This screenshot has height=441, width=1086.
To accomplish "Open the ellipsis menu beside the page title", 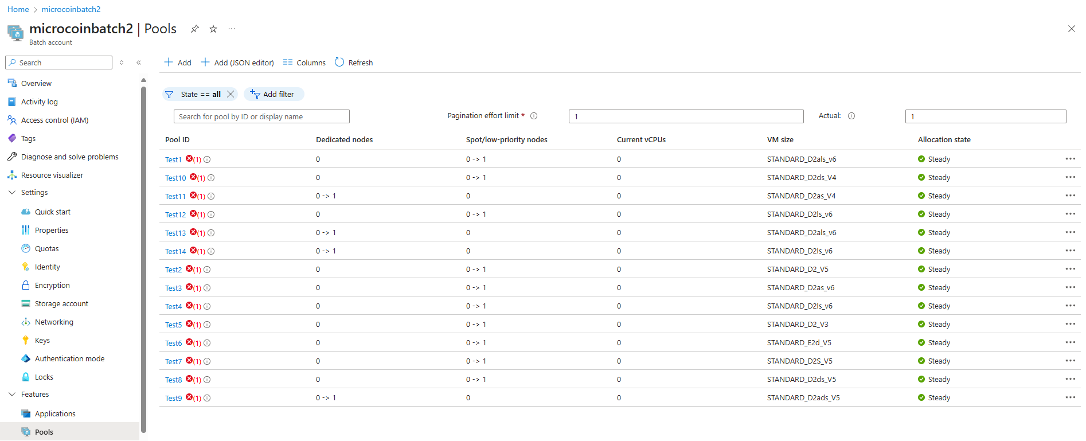I will (x=232, y=29).
